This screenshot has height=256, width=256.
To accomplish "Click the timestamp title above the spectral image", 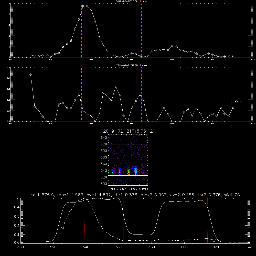I will pos(128,131).
